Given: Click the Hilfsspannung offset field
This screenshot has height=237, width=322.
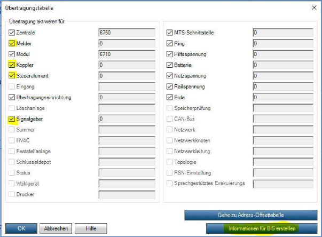Looking at the screenshot, I should point(283,54).
